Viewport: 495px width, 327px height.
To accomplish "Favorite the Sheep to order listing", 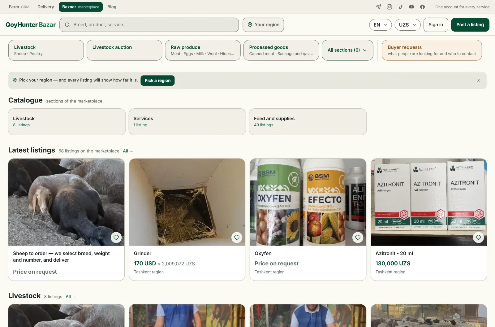I will pos(116,238).
